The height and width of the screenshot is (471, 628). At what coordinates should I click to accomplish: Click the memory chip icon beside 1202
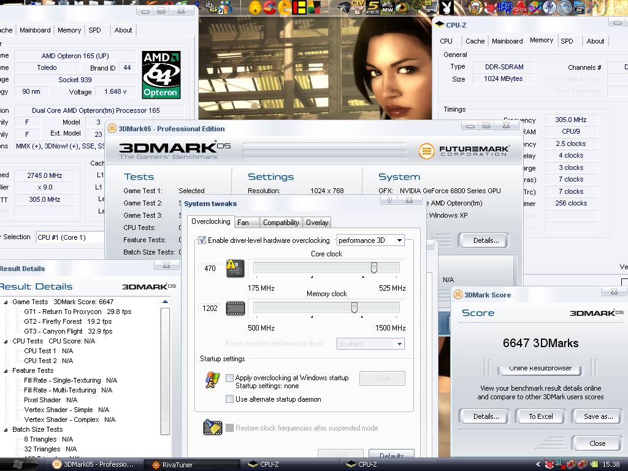tap(235, 308)
